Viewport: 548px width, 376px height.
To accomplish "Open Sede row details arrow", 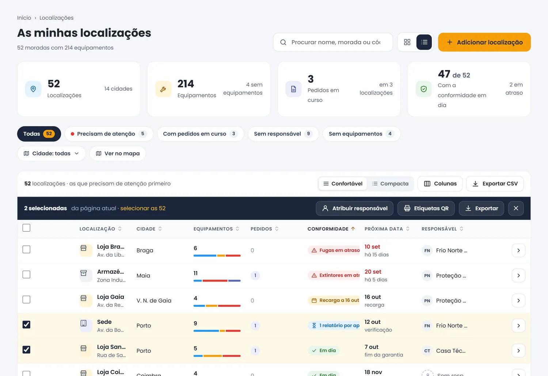I will coord(518,326).
